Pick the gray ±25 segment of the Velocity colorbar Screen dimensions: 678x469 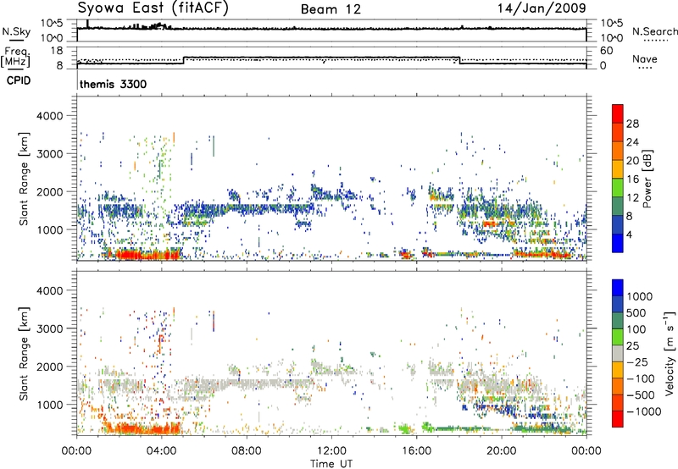[x=618, y=354]
